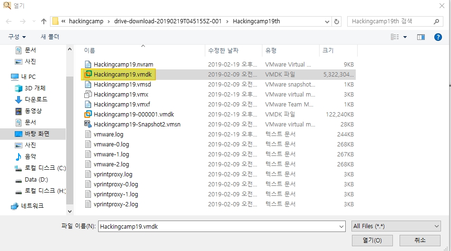
Task: Select Hackingcamp19.vmdk file icon
Action: point(88,74)
